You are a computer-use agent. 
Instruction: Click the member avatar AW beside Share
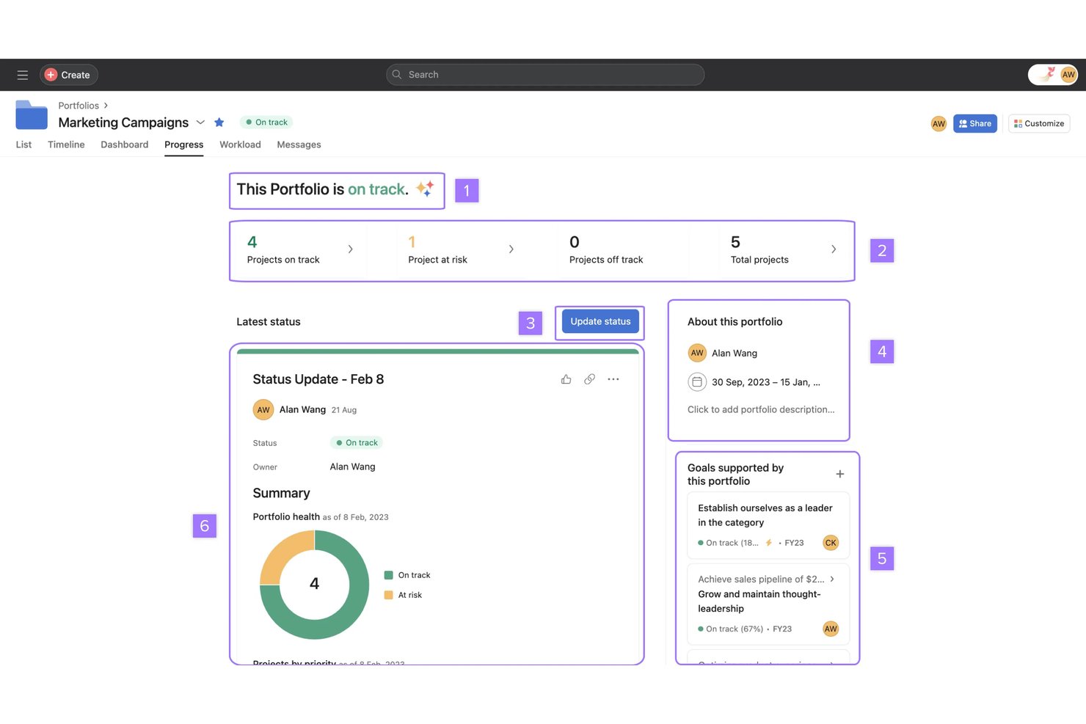point(939,124)
